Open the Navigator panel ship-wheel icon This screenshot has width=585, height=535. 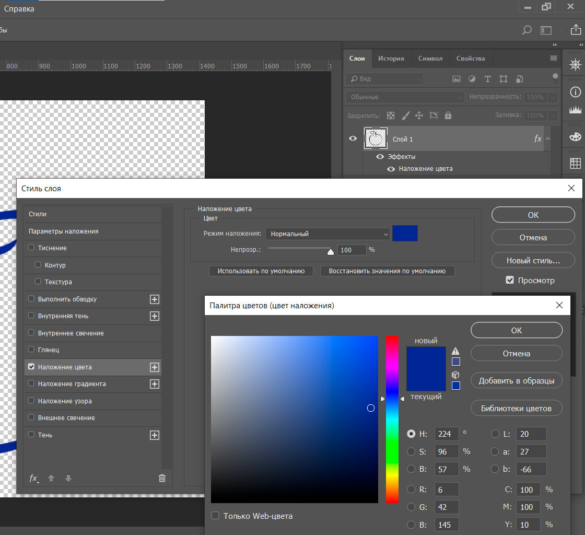(575, 64)
